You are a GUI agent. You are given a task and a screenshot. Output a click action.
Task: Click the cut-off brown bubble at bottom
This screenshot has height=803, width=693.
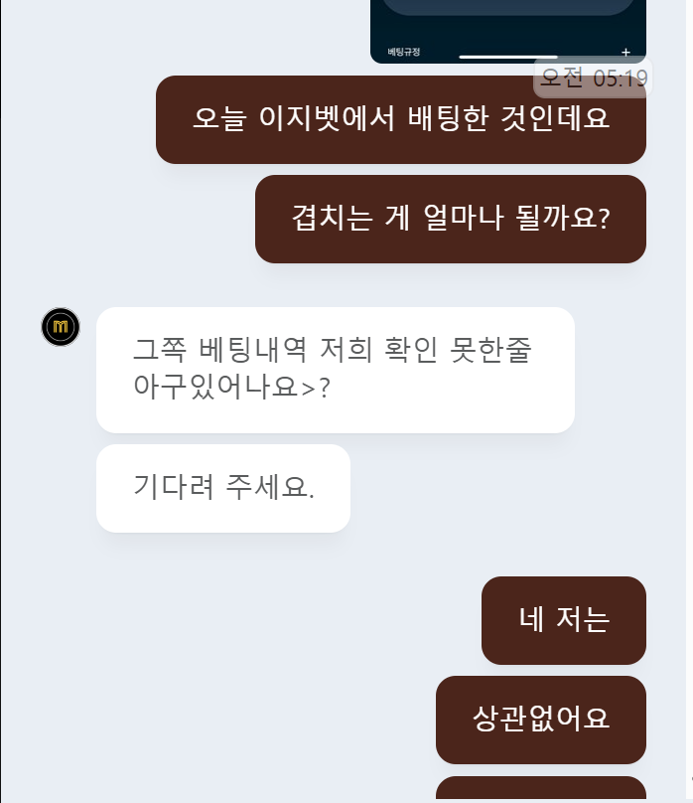click(x=540, y=789)
